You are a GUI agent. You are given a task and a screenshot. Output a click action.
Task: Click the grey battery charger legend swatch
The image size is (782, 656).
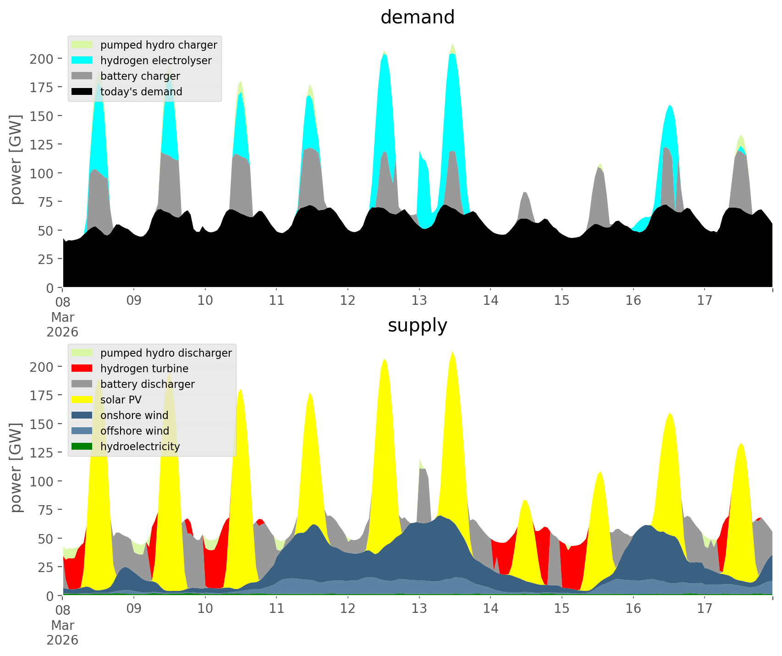82,76
